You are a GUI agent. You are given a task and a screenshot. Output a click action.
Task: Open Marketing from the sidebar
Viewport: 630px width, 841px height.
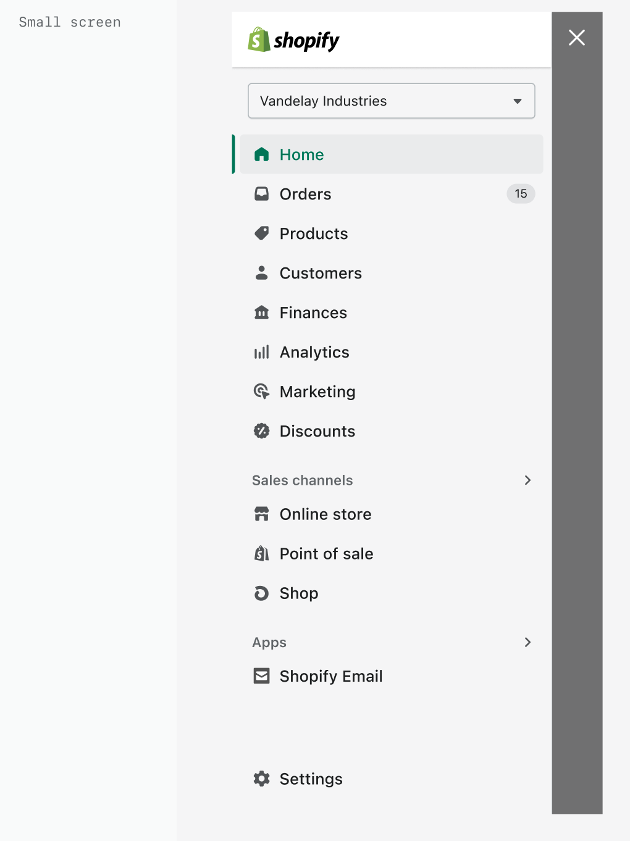click(392, 391)
